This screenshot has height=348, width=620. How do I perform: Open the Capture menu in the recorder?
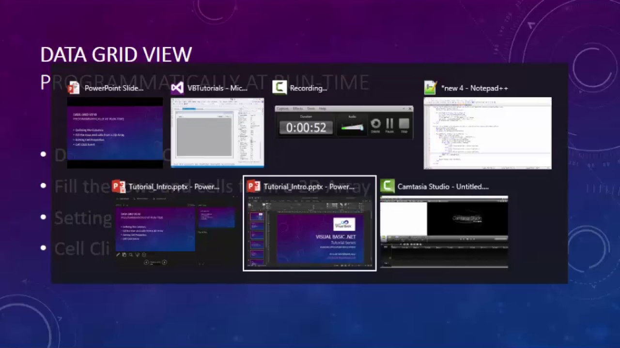[x=282, y=109]
